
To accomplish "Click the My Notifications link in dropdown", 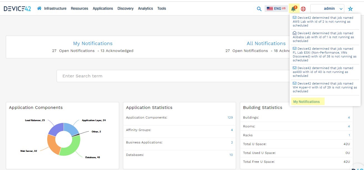I will click(306, 102).
